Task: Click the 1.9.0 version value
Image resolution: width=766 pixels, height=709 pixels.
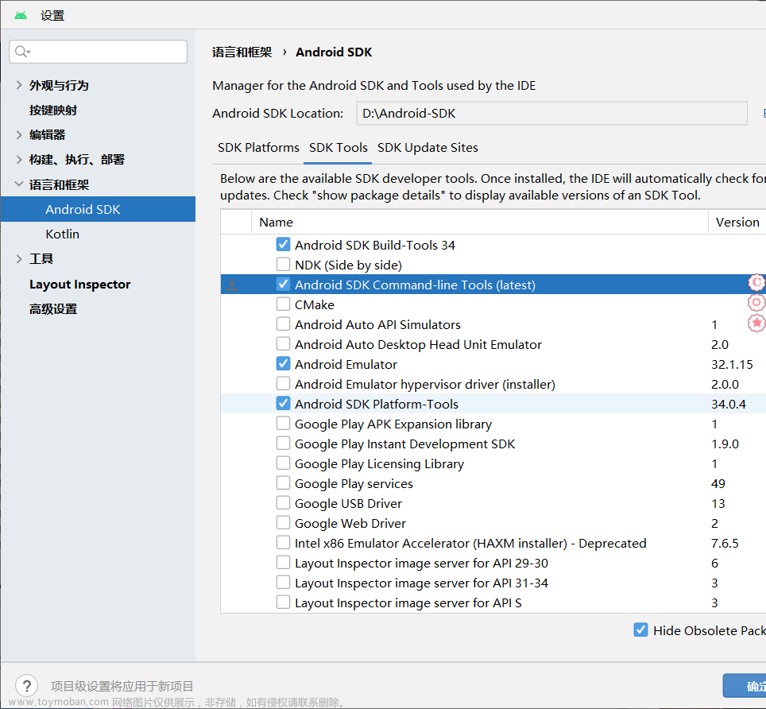Action: click(x=725, y=444)
